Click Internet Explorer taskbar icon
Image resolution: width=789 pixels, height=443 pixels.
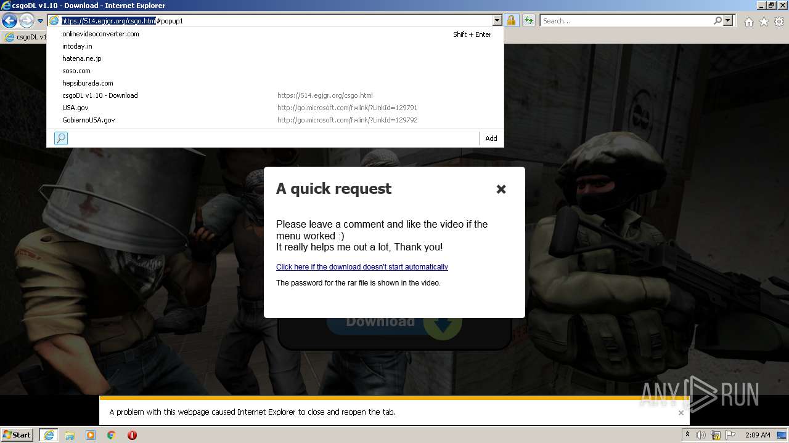coord(49,435)
